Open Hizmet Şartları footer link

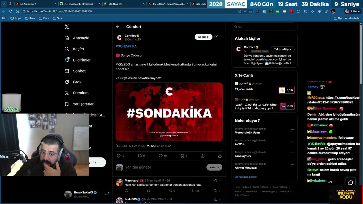pos(242,187)
